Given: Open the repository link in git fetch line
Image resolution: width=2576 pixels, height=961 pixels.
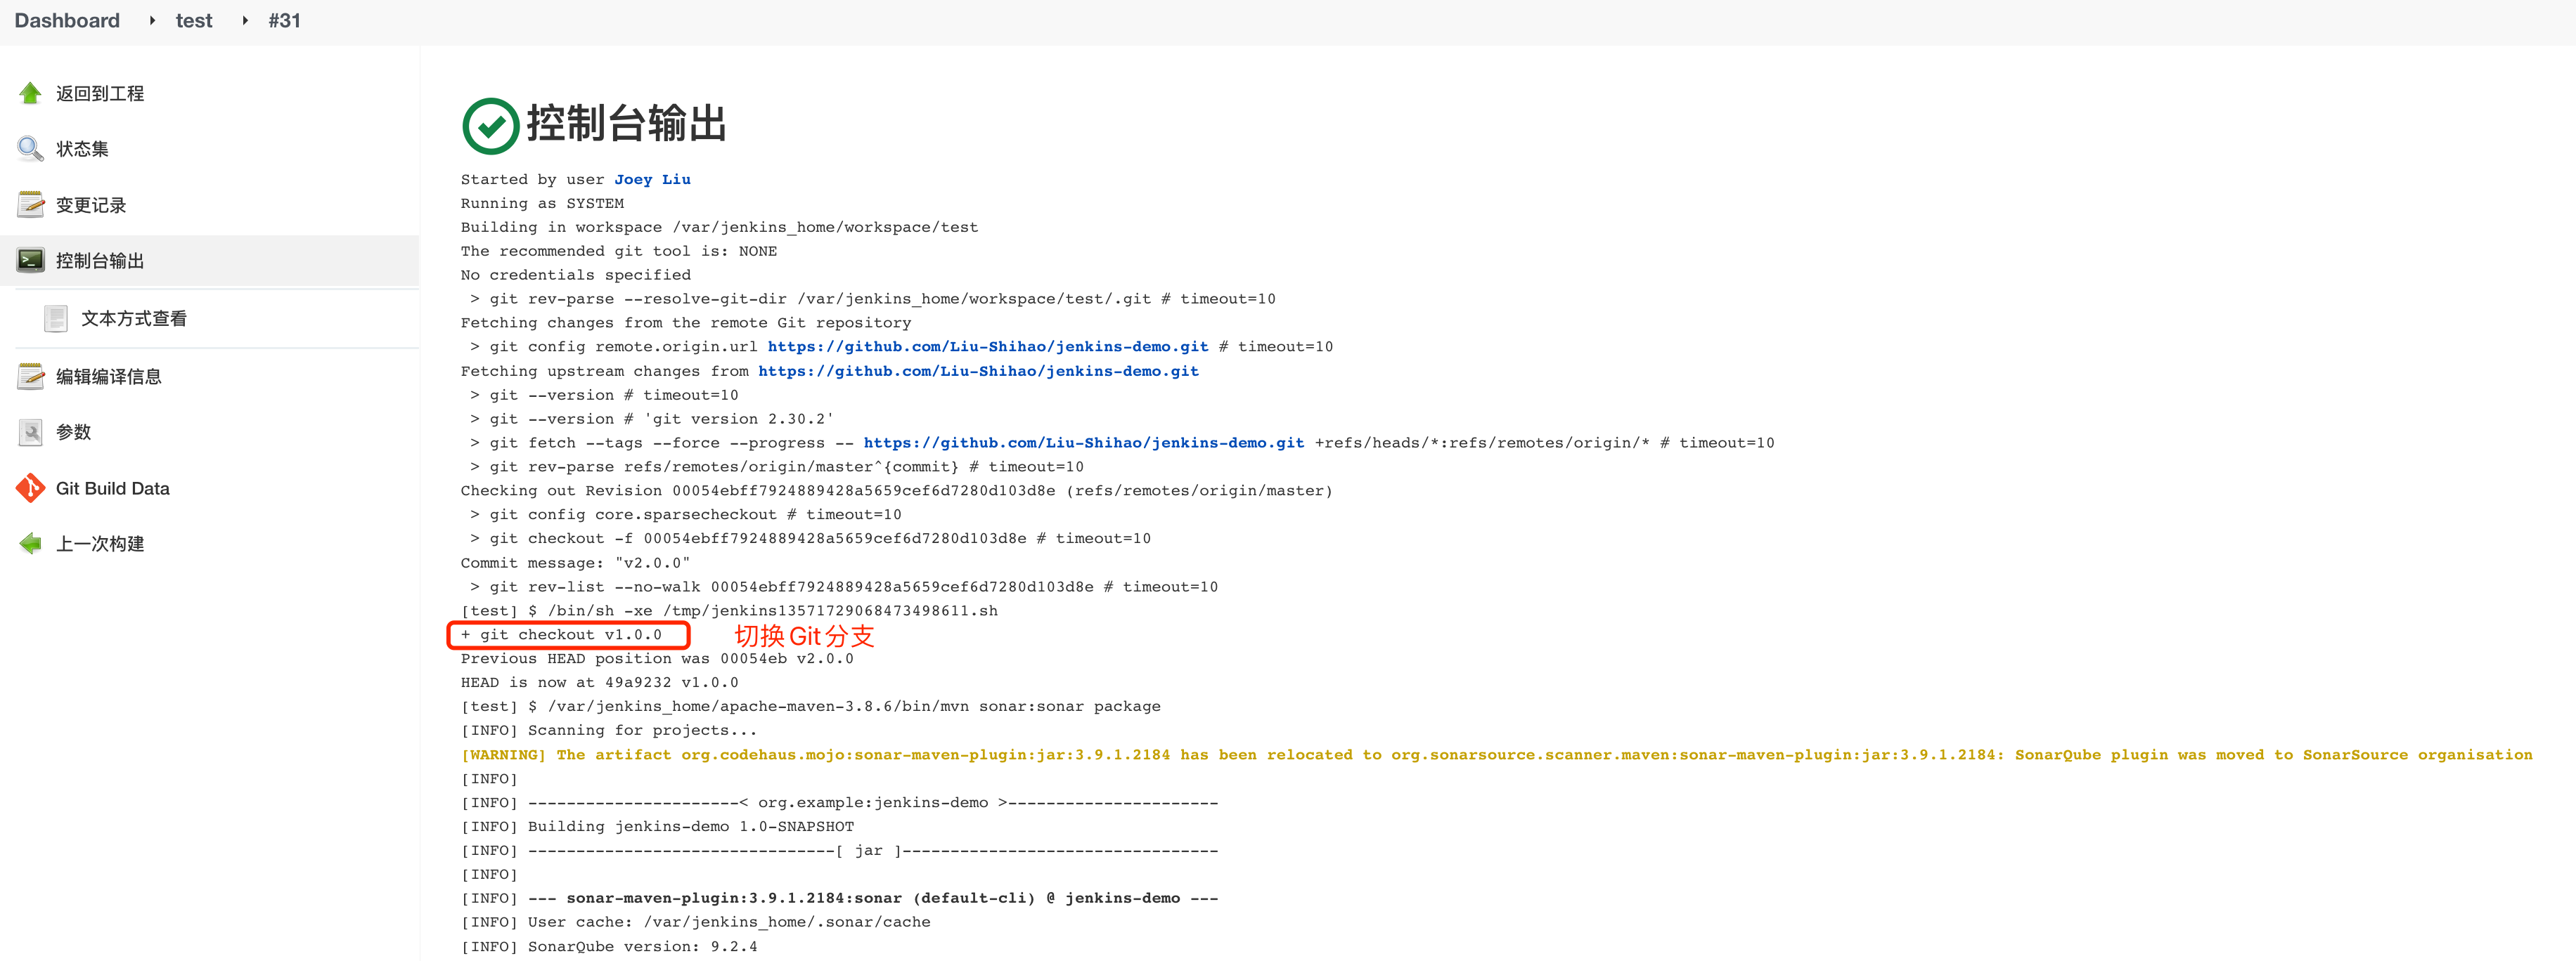Looking at the screenshot, I should (1083, 443).
